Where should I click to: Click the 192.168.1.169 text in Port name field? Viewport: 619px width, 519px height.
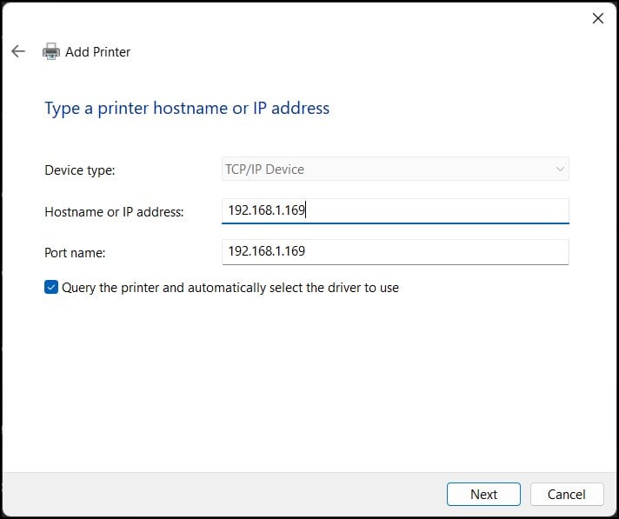click(267, 251)
